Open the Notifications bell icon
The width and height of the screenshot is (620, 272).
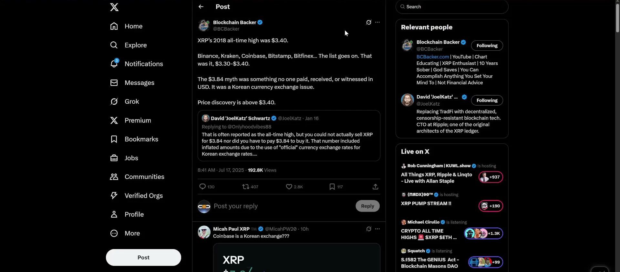coord(114,64)
